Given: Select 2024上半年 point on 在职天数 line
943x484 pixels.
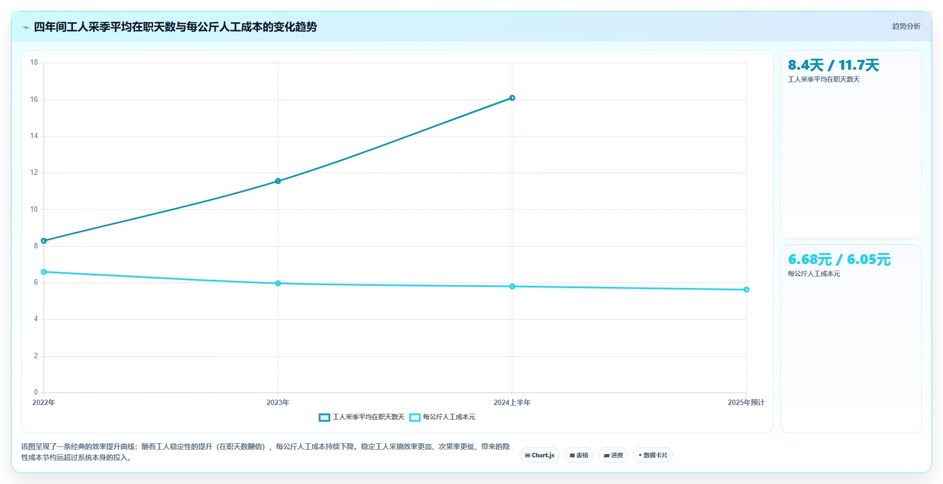Looking at the screenshot, I should click(x=512, y=98).
